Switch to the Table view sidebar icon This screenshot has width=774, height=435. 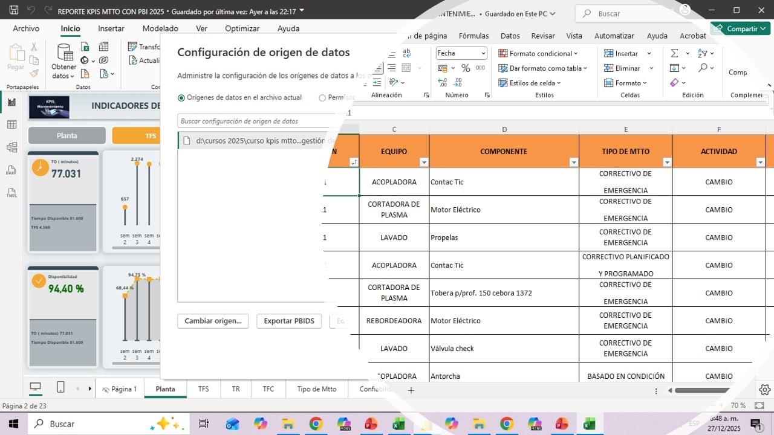11,124
